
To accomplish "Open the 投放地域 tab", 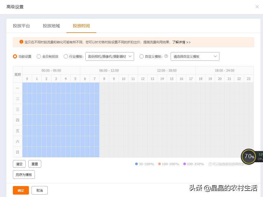I will click(51, 26).
